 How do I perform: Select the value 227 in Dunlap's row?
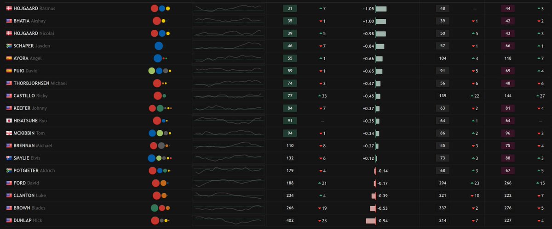click(x=508, y=220)
